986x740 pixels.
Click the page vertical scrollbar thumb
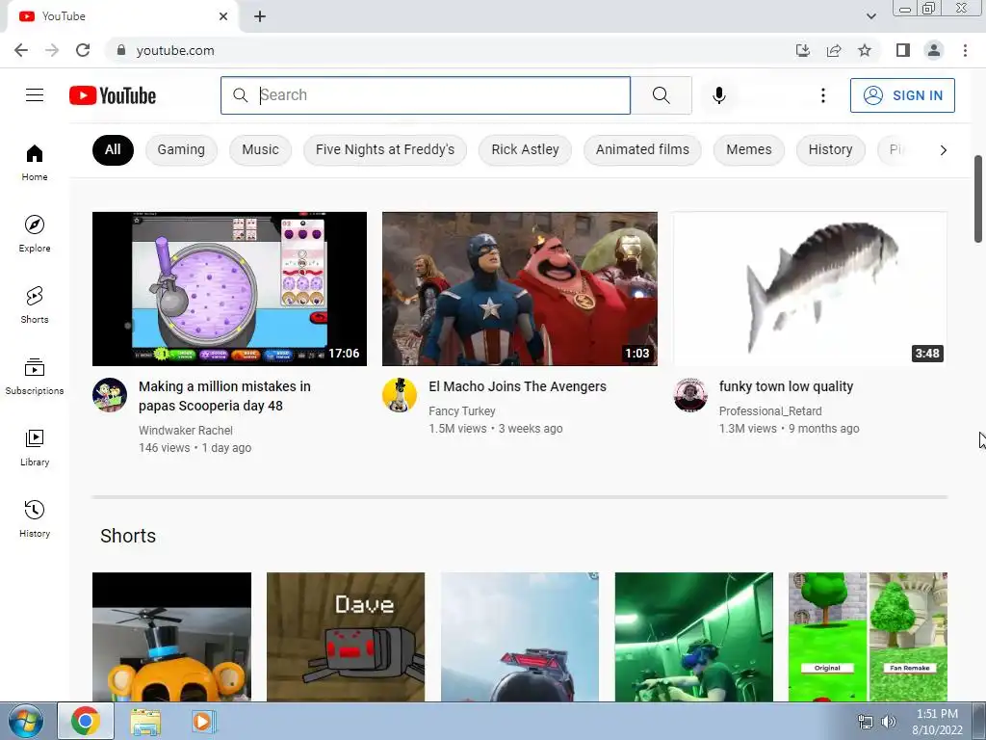(978, 198)
